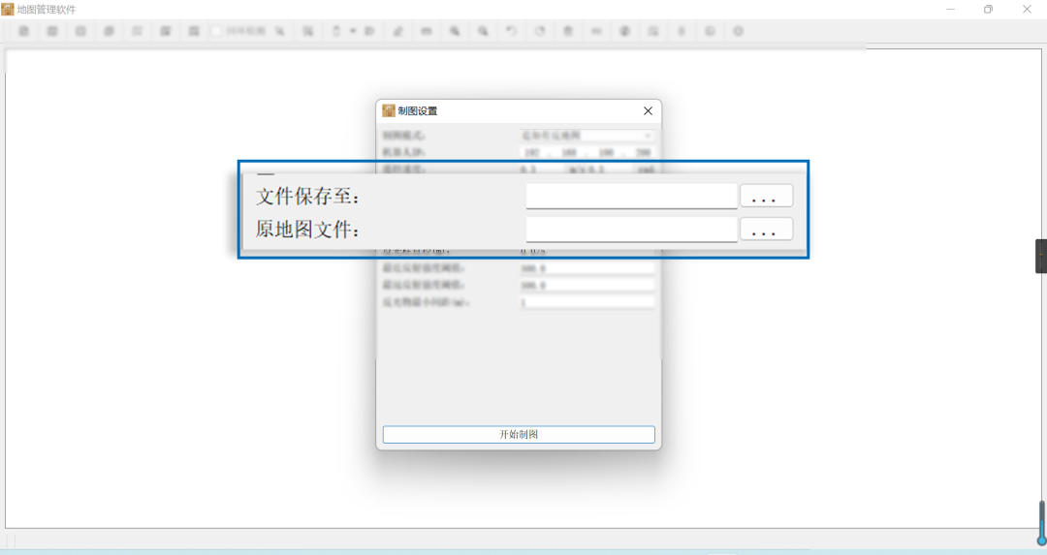This screenshot has height=555, width=1047.
Task: Click the first toolbar icon for new file
Action: [x=23, y=31]
